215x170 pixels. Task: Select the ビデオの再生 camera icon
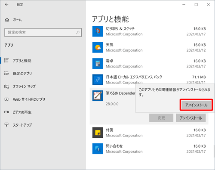click(6, 112)
